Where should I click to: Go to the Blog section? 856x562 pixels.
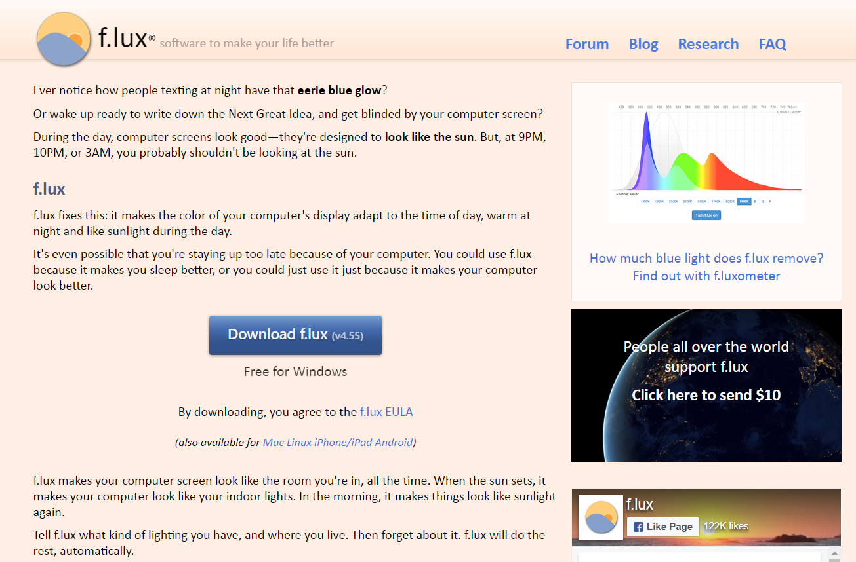[643, 44]
